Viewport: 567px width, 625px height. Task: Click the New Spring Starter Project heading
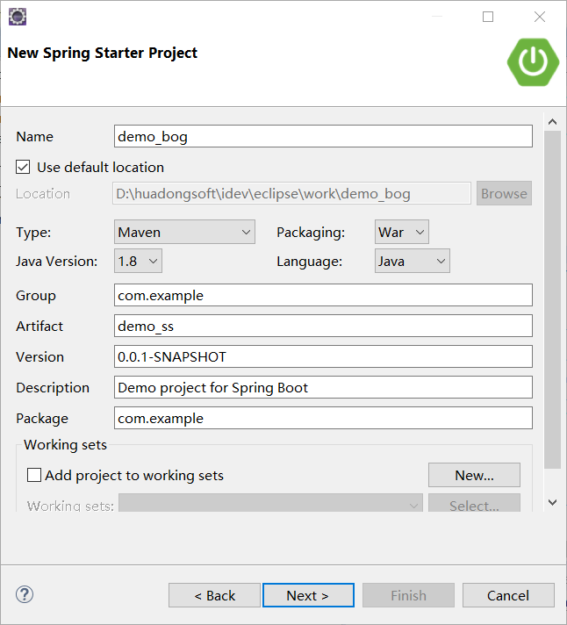103,53
